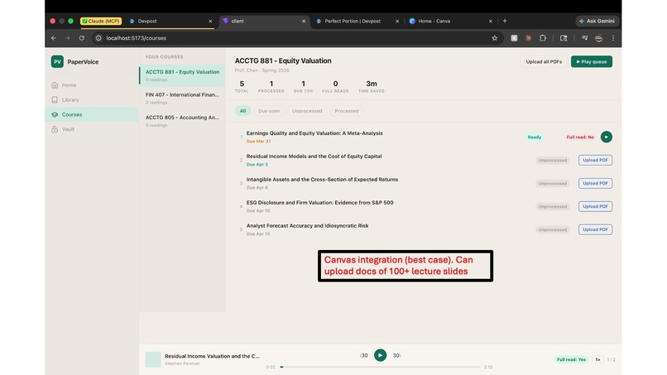The image size is (667, 375).
Task: Open 'Analyst Forecast Accuracy and Idiosyncratic Risk'
Action: coord(307,226)
